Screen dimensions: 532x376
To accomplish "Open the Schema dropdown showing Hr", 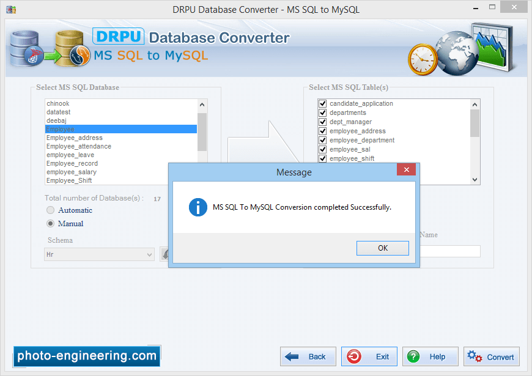I will coord(100,254).
